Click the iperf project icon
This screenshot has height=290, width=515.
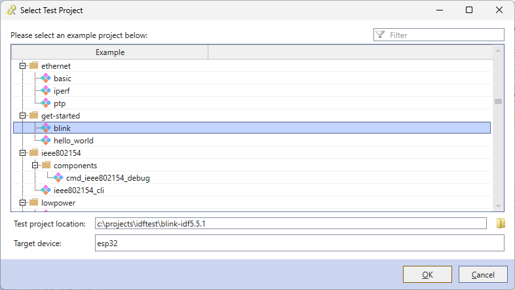pyautogui.click(x=46, y=91)
